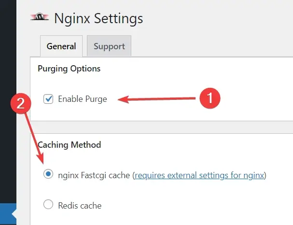This screenshot has width=293, height=225.
Task: Click the Enable Purge label text
Action: tap(83, 99)
